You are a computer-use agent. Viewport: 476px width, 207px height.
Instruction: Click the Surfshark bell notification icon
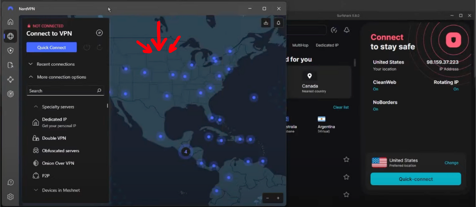(346, 30)
